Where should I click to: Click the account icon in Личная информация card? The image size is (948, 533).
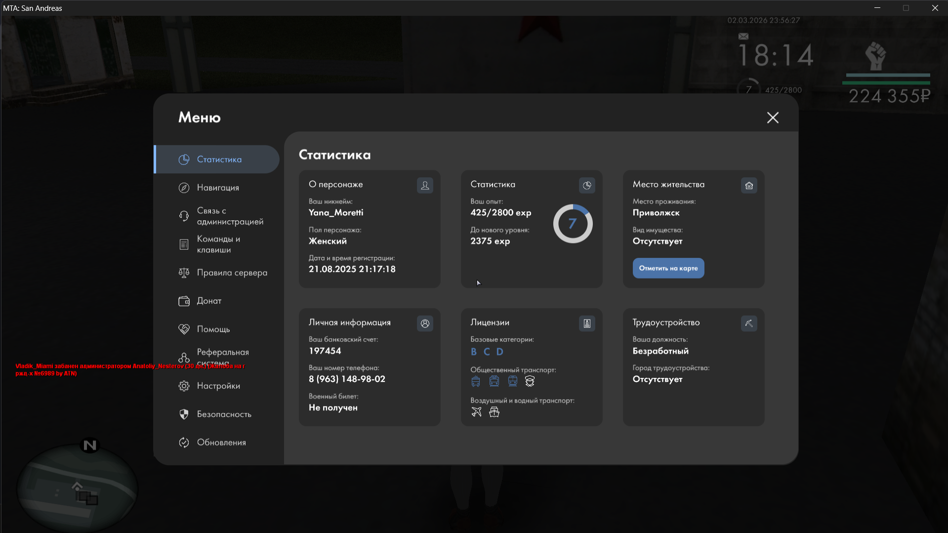pyautogui.click(x=425, y=324)
